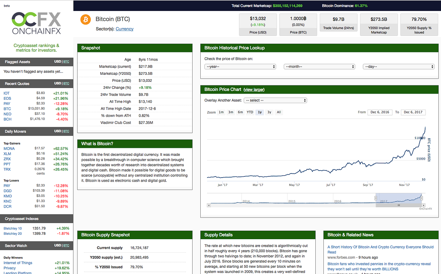Select the YTD zoom range
Screen dimensions: 441x274
click(x=250, y=112)
